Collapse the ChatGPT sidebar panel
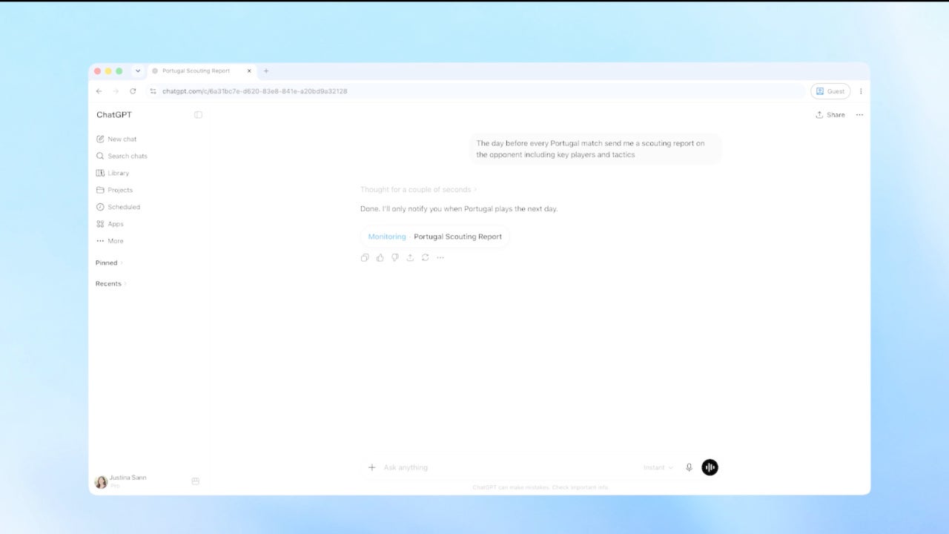 tap(198, 115)
